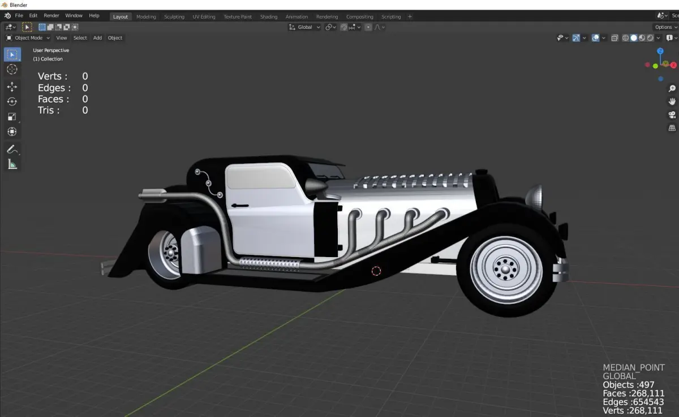Viewport: 679px width, 417px height.
Task: Open the Options dropdown
Action: point(665,27)
